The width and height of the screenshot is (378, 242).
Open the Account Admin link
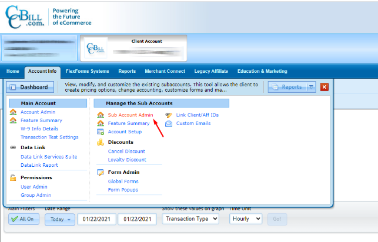click(x=38, y=112)
